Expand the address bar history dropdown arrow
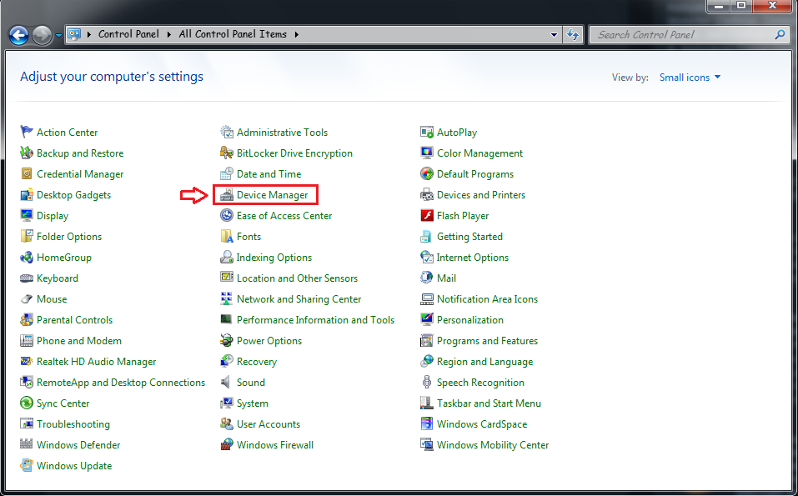The height and width of the screenshot is (496, 798). click(554, 34)
